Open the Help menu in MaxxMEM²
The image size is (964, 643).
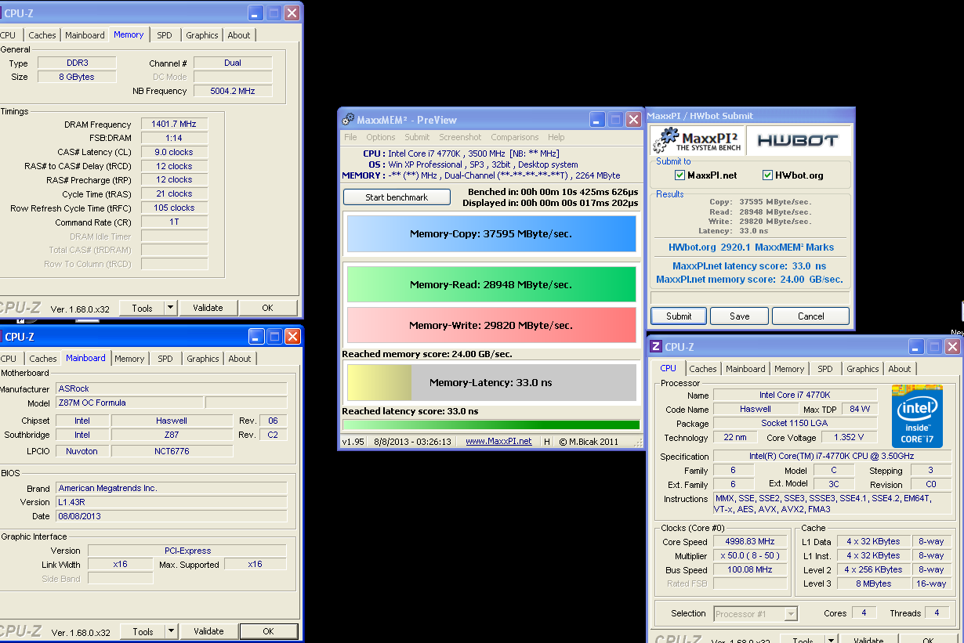[x=556, y=137]
